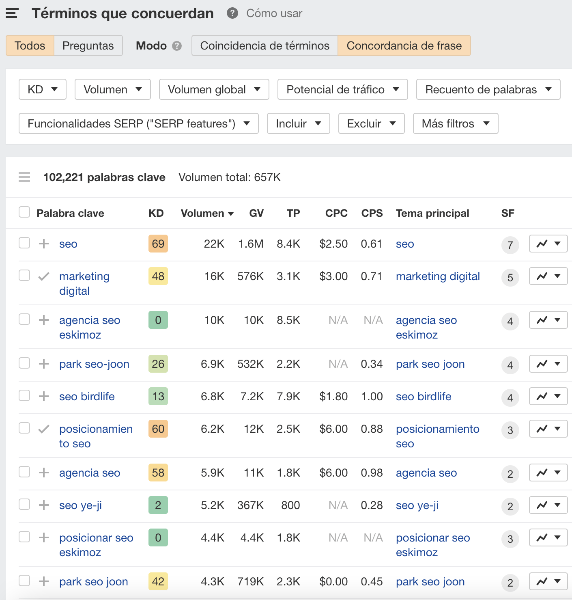The image size is (572, 600).
Task: Open the hamburger menu beside the page title
Action: coord(12,13)
